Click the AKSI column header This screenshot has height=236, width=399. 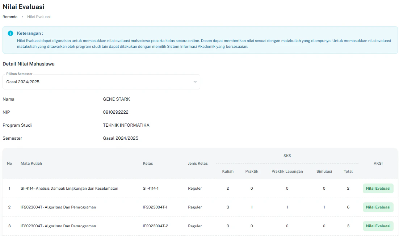point(378,164)
